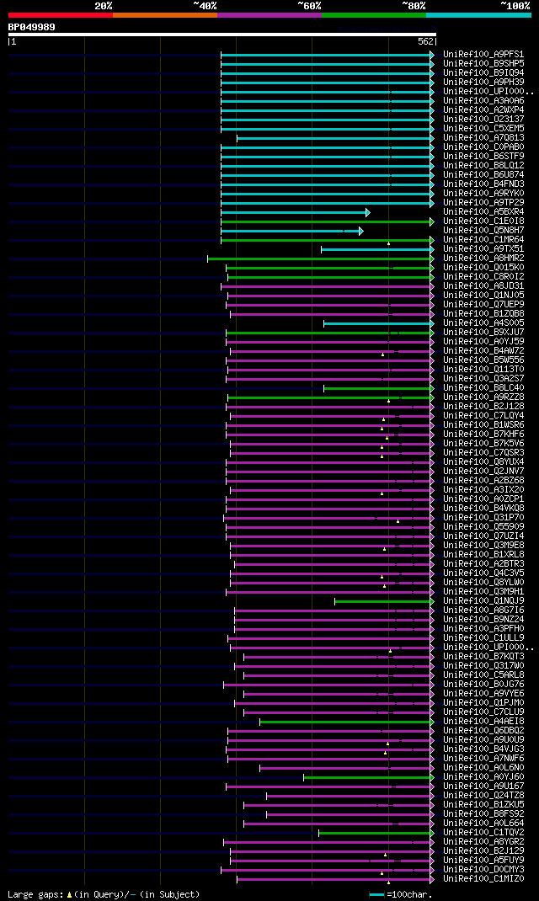Select the UniRef100_Q7UEP9 label
539x901 pixels.
click(483, 305)
